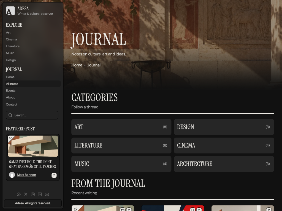Click arrow icon on first journal card
282x211 pixels.
(129, 210)
